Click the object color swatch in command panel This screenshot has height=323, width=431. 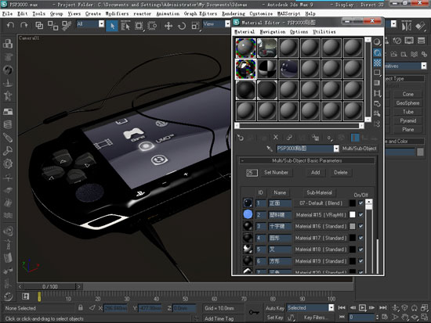(x=420, y=152)
